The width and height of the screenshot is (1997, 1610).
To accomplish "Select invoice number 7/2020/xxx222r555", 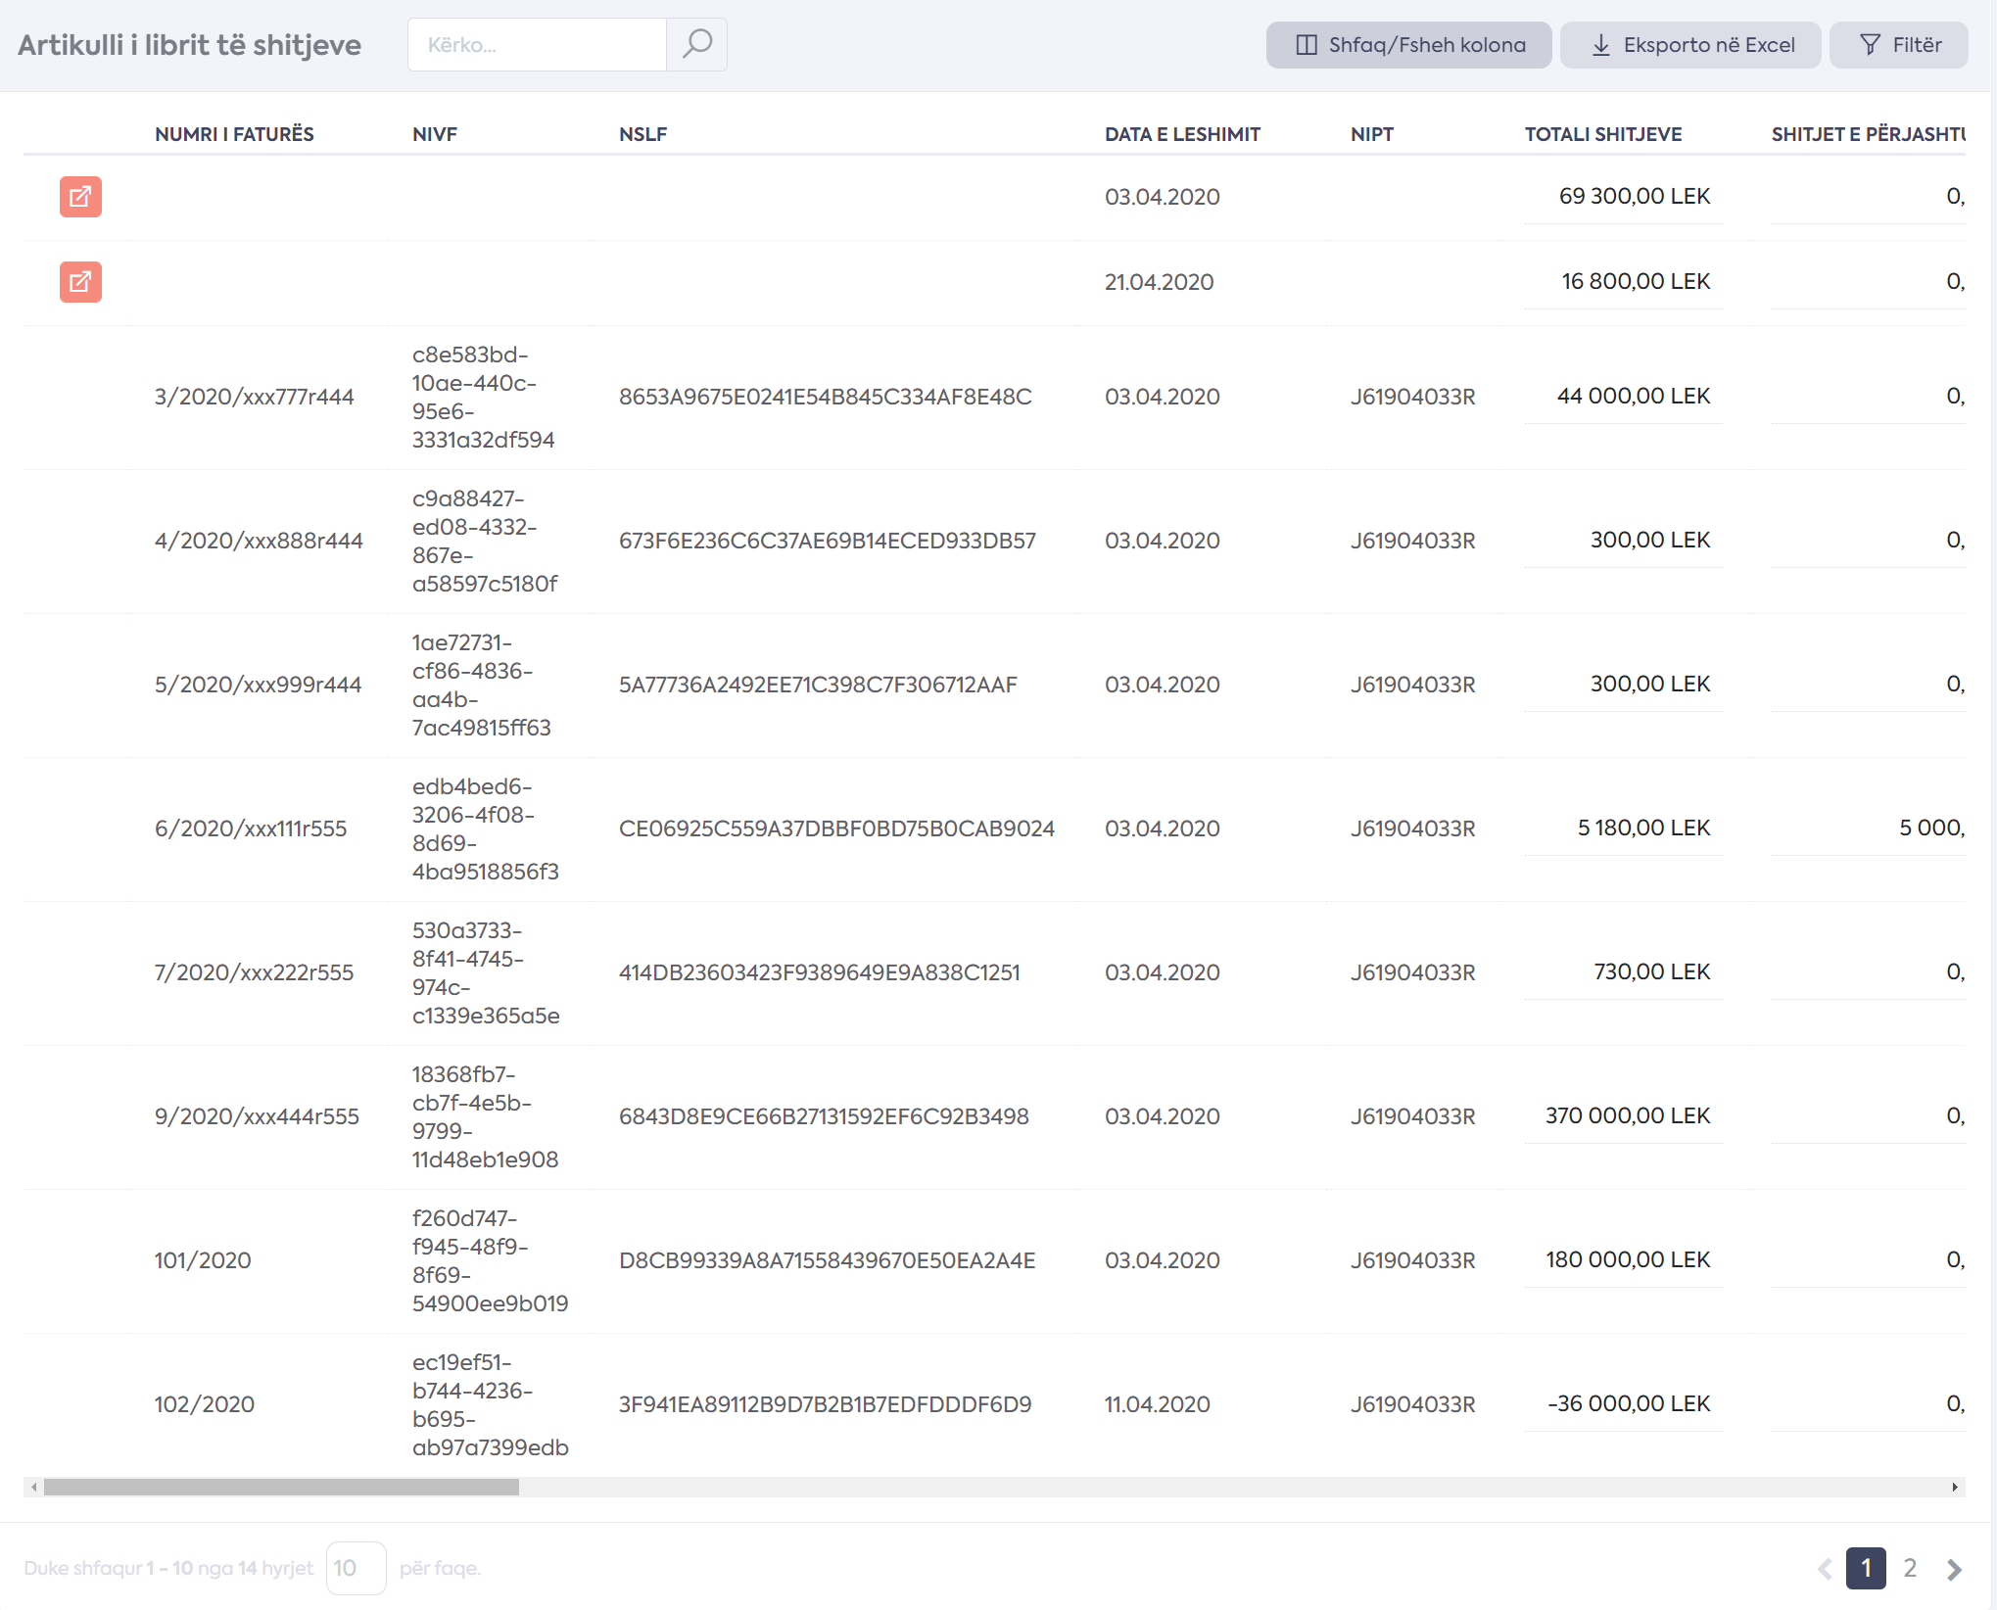I will 254,972.
